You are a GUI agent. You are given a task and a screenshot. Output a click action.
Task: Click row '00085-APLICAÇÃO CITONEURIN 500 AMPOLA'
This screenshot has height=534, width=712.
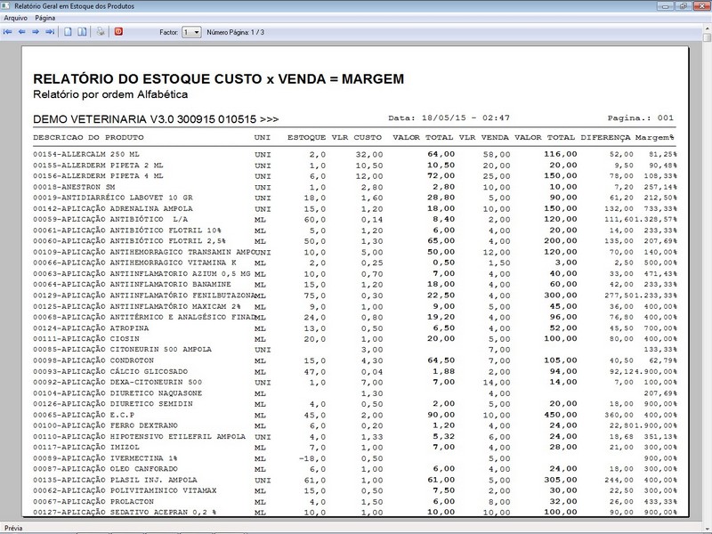pyautogui.click(x=354, y=350)
